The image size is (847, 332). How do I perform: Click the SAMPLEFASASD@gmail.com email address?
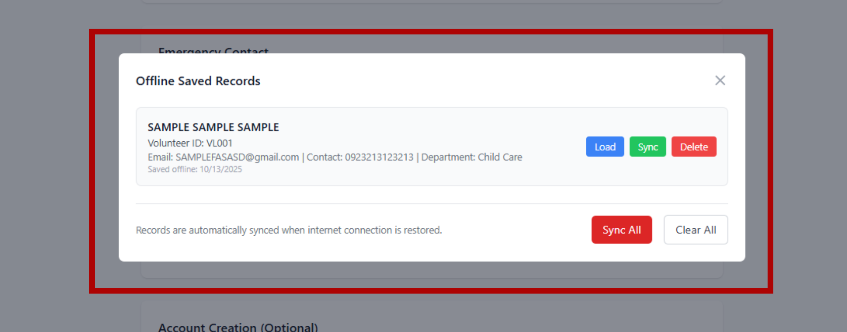(237, 157)
